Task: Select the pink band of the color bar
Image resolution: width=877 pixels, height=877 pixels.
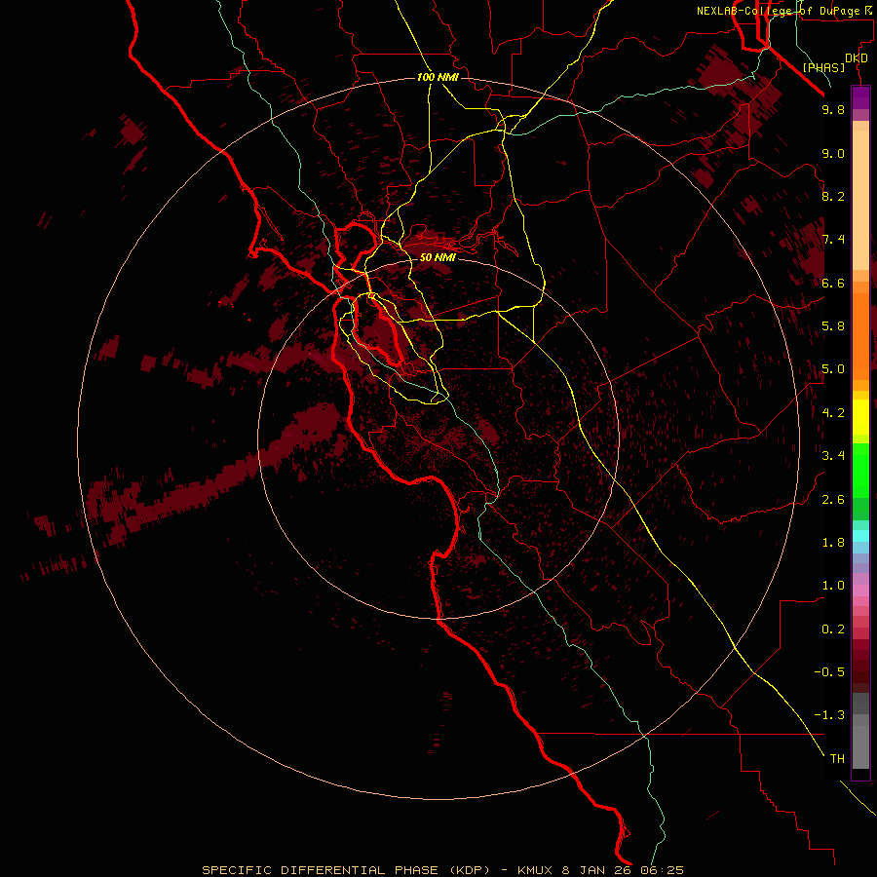Action: coord(860,591)
